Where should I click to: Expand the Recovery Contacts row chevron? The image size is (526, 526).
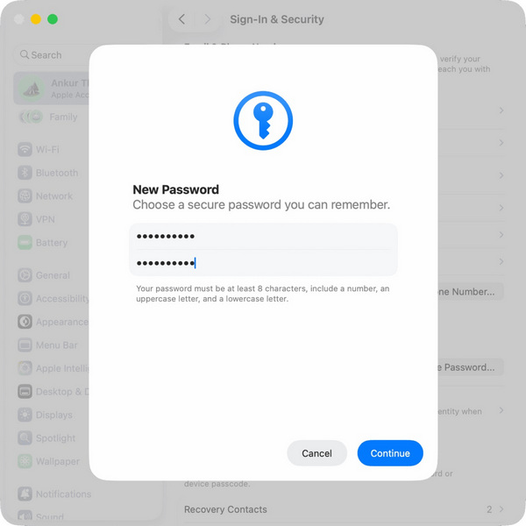tap(501, 509)
